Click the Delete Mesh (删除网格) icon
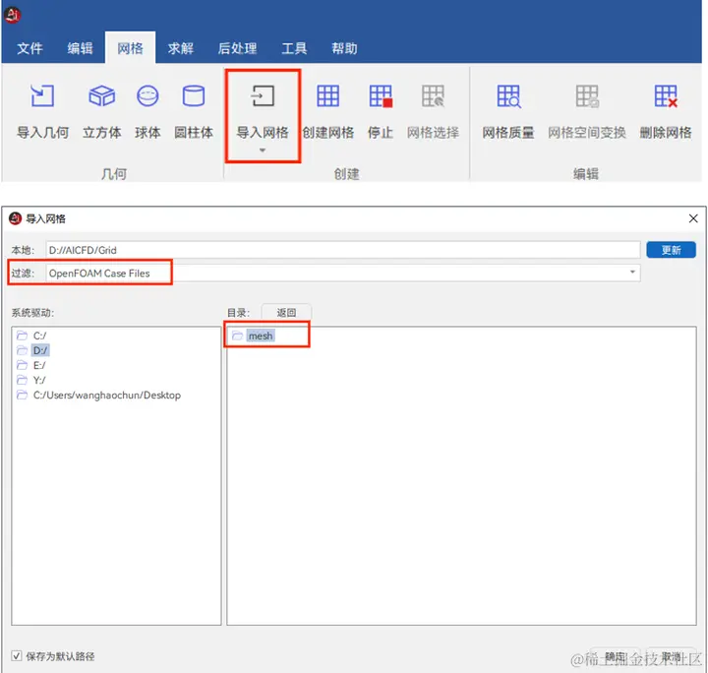Viewport: 708px width, 673px height. point(666,95)
